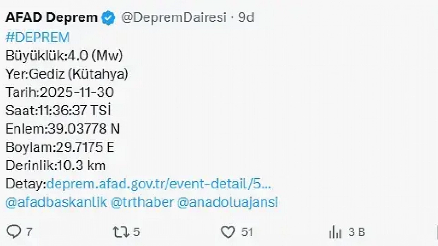Click the retweet arrows icon
The height and width of the screenshot is (246, 438).
click(x=121, y=232)
